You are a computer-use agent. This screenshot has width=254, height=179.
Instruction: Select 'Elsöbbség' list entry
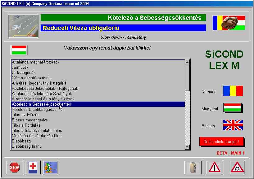(98, 141)
